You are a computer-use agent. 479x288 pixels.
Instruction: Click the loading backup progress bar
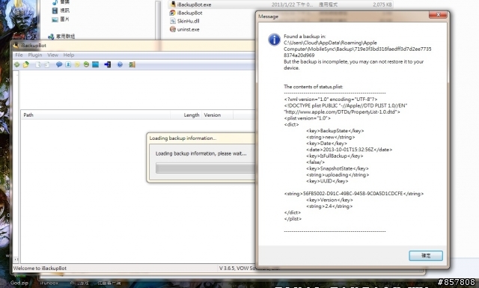[205, 168]
